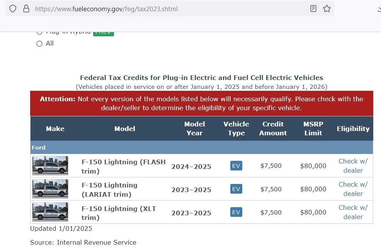381x252 pixels.
Task: Toggle the tracking protection shield icon
Action: point(13,8)
